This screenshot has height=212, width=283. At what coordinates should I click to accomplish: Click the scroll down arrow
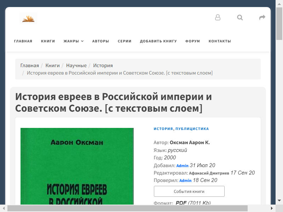point(279,201)
